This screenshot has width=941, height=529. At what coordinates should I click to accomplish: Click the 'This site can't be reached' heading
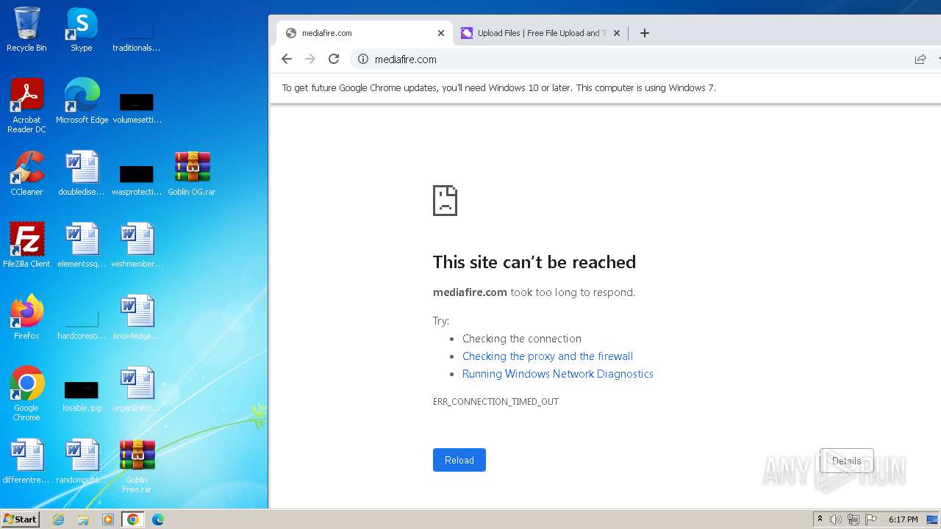click(534, 262)
